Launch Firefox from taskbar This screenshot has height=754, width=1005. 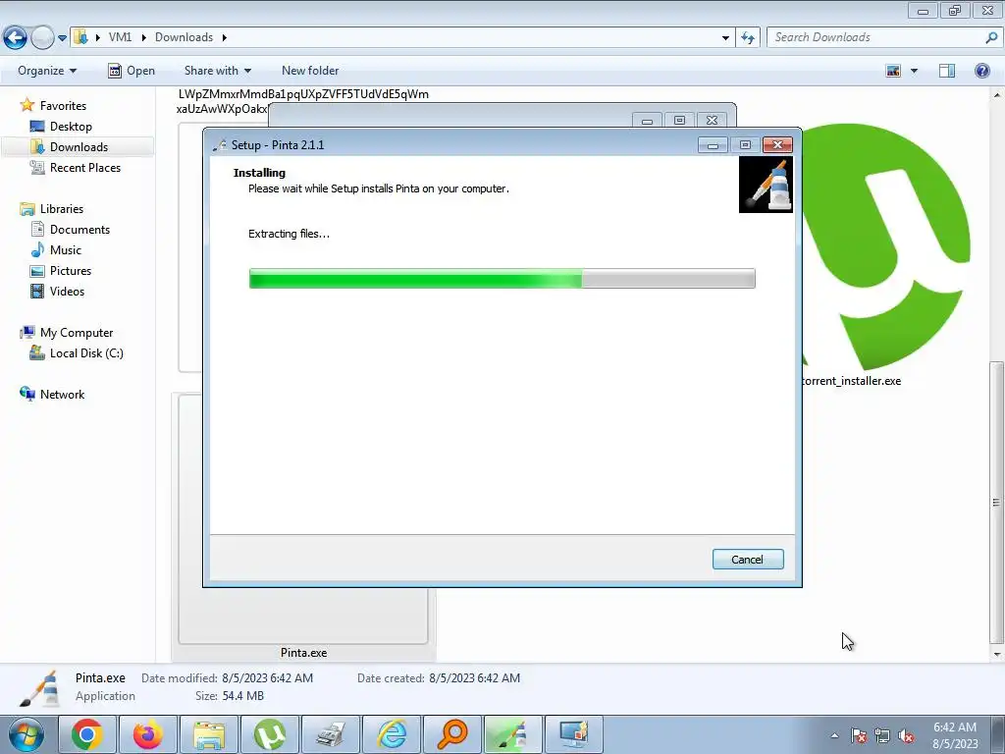tap(148, 734)
